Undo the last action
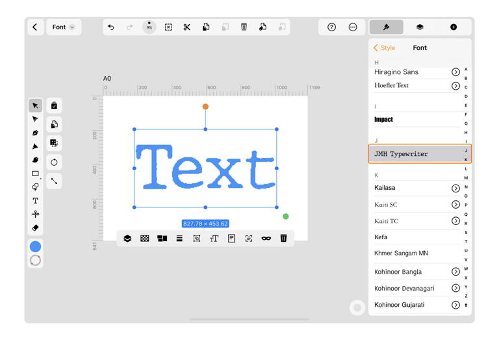This screenshot has height=340, width=499. click(x=110, y=27)
